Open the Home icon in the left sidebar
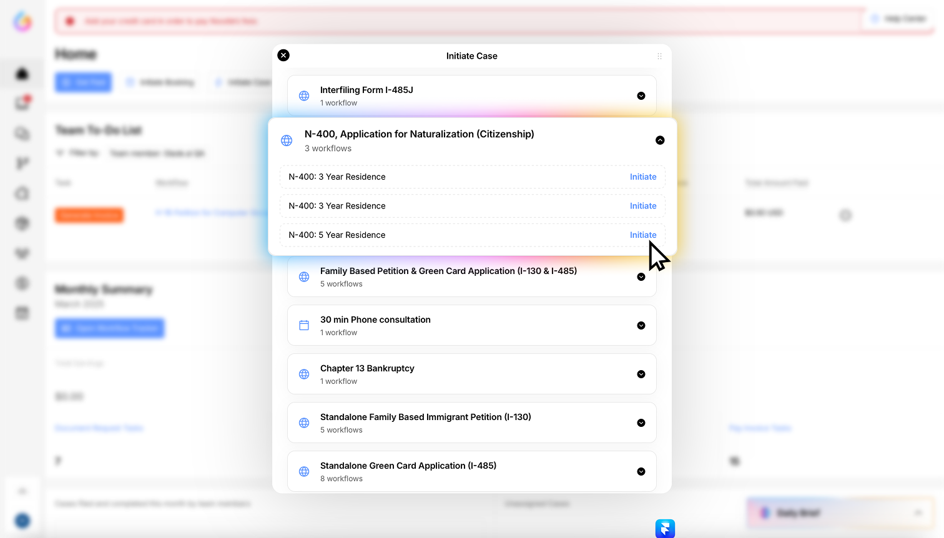Screen dimensions: 944x538 click(22, 74)
